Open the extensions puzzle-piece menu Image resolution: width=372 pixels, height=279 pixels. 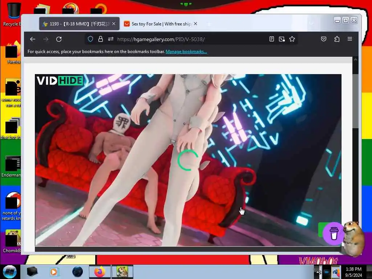point(337,39)
